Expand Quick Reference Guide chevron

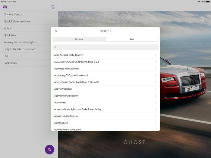click(55, 21)
